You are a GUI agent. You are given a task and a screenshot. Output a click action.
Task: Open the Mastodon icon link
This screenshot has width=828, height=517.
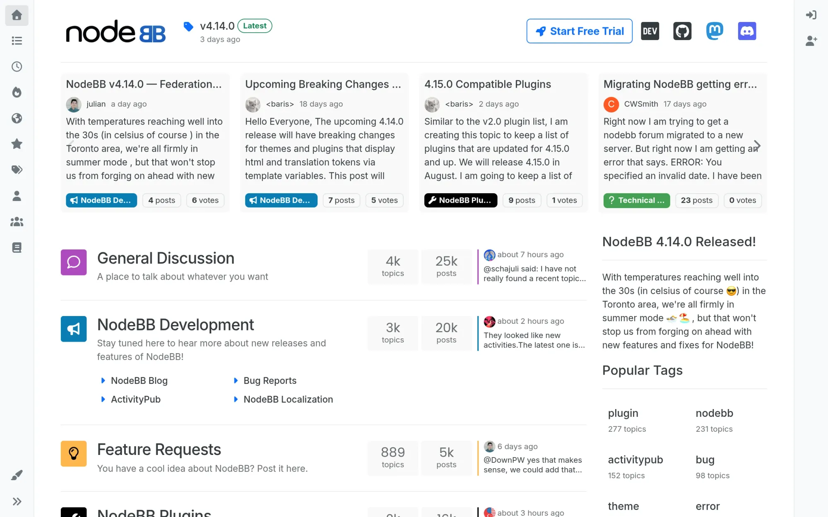pyautogui.click(x=715, y=31)
